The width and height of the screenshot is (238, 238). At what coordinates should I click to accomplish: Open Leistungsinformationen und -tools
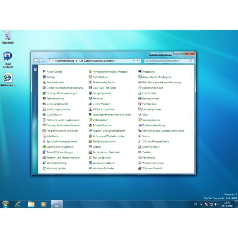(112, 115)
